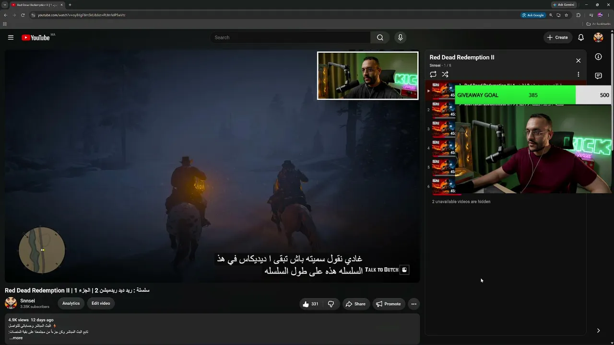Open browser extensions puzzle icon

579,15
